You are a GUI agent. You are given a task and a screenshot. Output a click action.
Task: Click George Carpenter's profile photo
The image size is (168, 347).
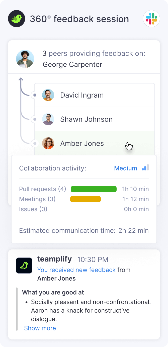(x=25, y=59)
